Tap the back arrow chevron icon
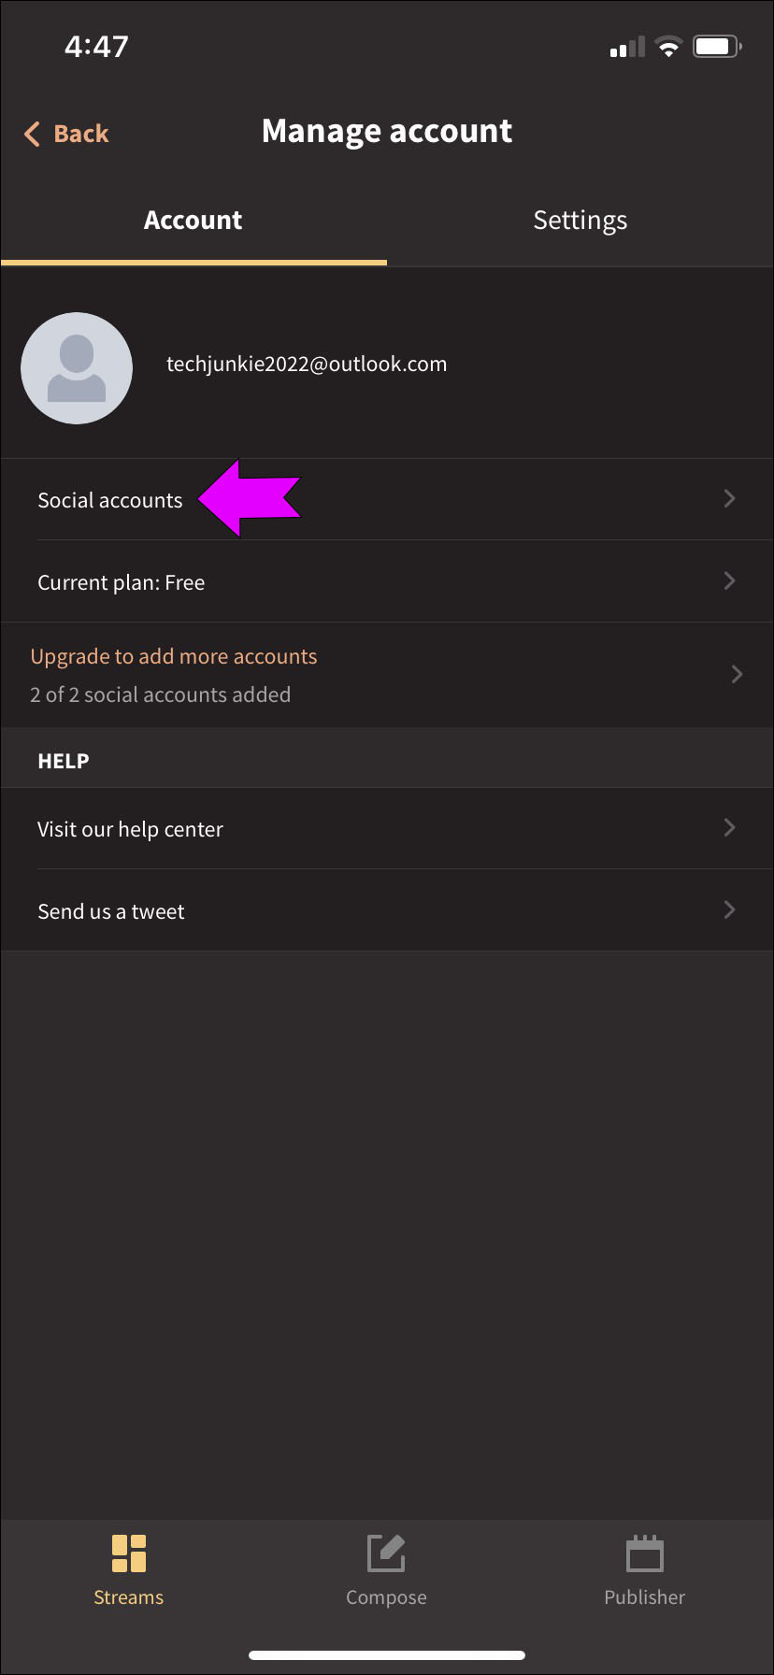Image resolution: width=774 pixels, height=1675 pixels. [x=33, y=134]
